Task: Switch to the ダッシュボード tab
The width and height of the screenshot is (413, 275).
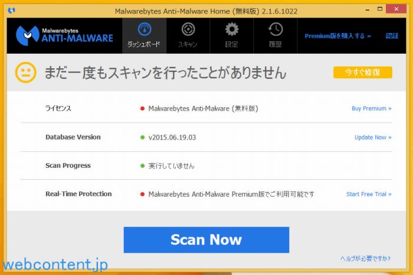Action: (x=144, y=35)
